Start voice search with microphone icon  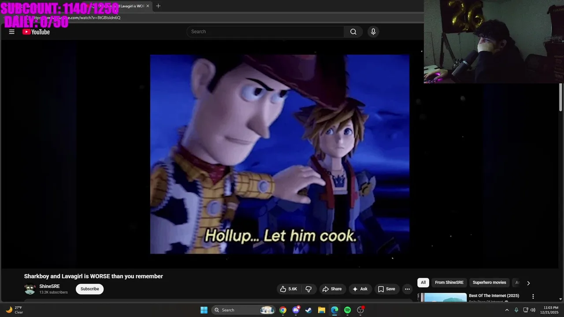pyautogui.click(x=373, y=32)
